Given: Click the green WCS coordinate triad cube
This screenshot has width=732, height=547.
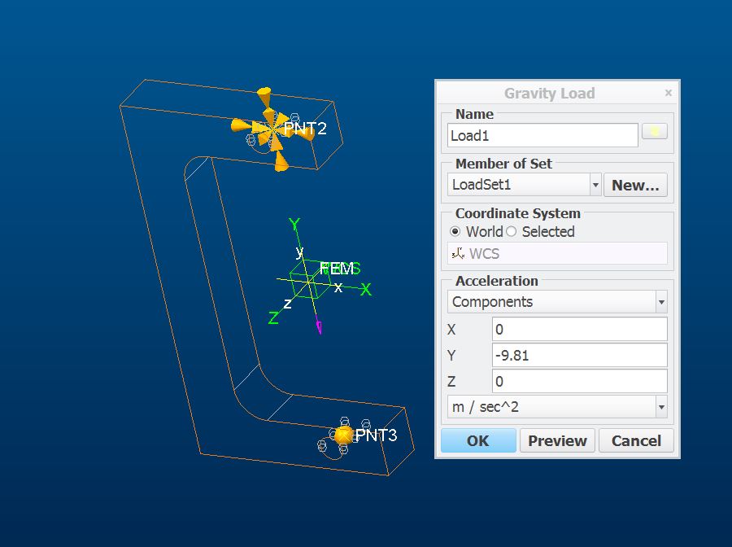Looking at the screenshot, I should tap(309, 279).
